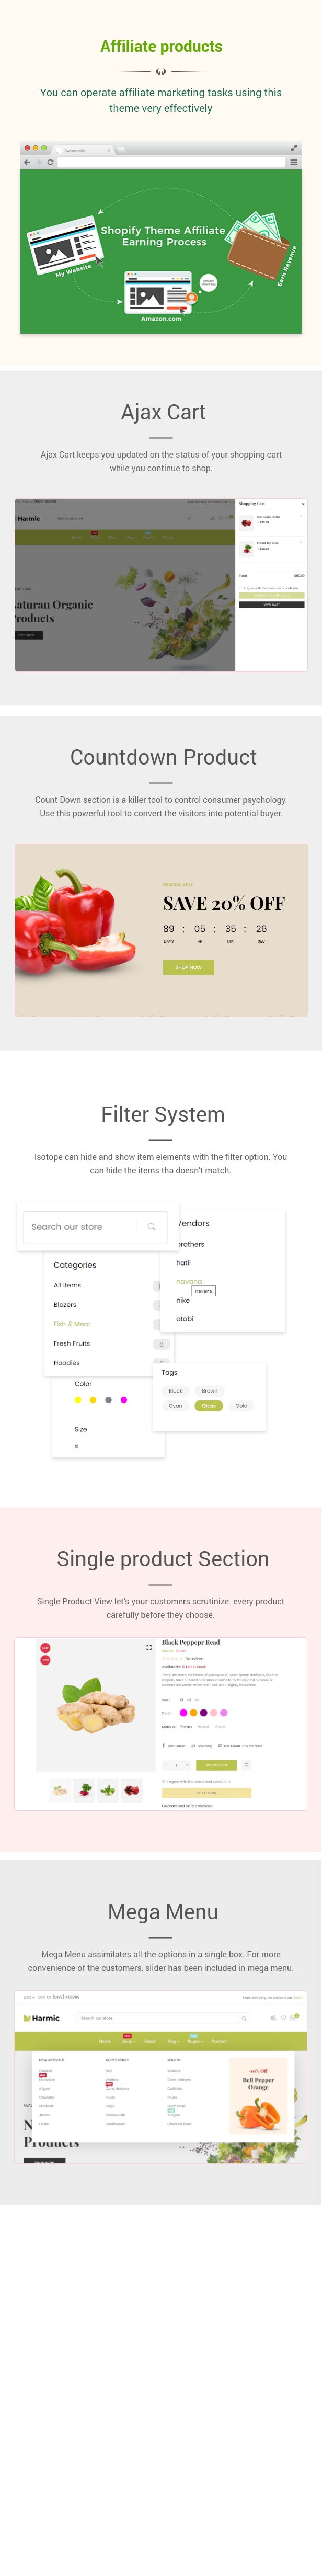Viewport: 322px width, 2576px height.
Task: Click the search magnifier in filter box
Action: coord(152,1226)
